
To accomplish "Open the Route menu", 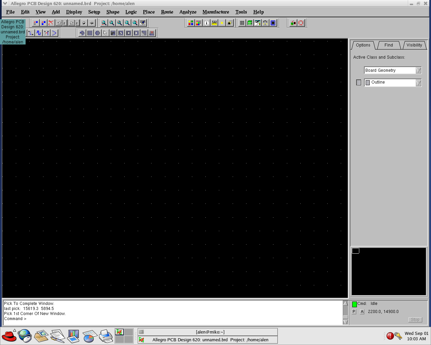I will click(x=167, y=12).
